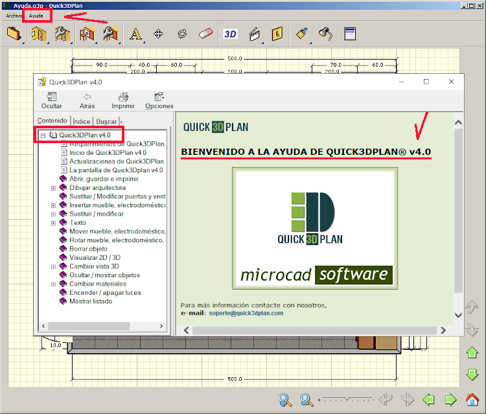The image size is (486, 414).
Task: Click help content horizontal scrollbar right arrow
Action: pyautogui.click(x=443, y=330)
